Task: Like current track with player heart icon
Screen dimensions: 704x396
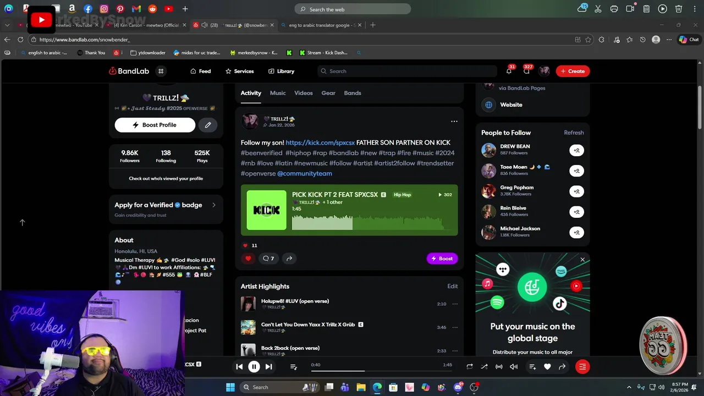Action: (547, 367)
